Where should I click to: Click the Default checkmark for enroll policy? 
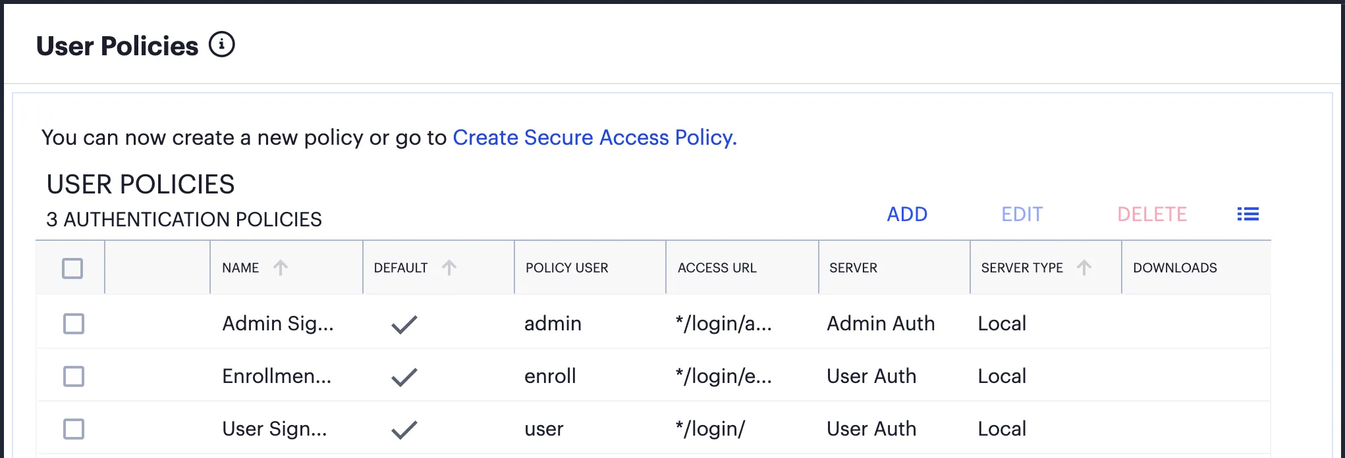tap(404, 376)
